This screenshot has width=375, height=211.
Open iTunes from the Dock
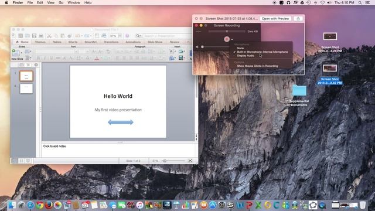[x=139, y=205]
